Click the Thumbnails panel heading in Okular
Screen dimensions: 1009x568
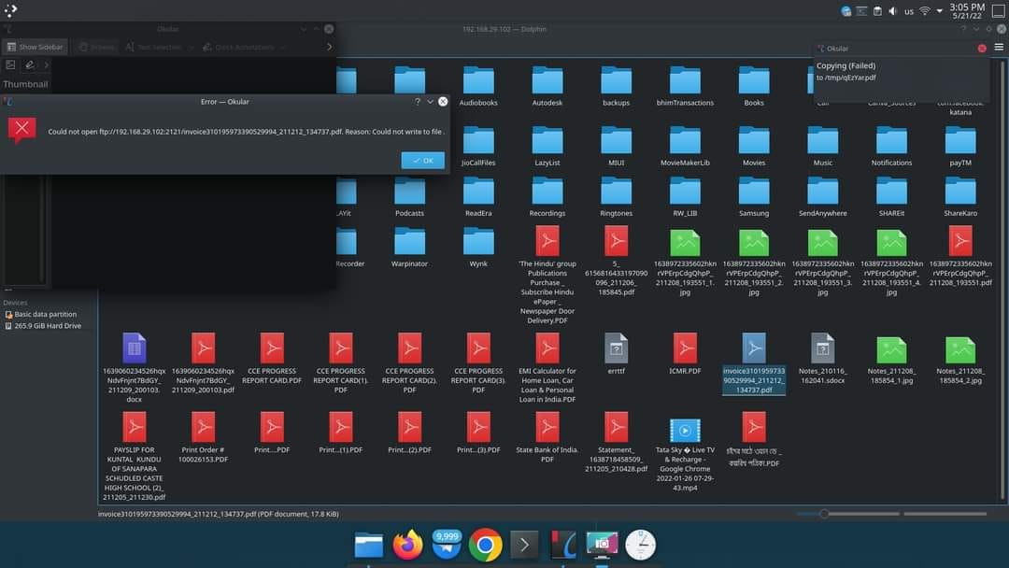(25, 84)
